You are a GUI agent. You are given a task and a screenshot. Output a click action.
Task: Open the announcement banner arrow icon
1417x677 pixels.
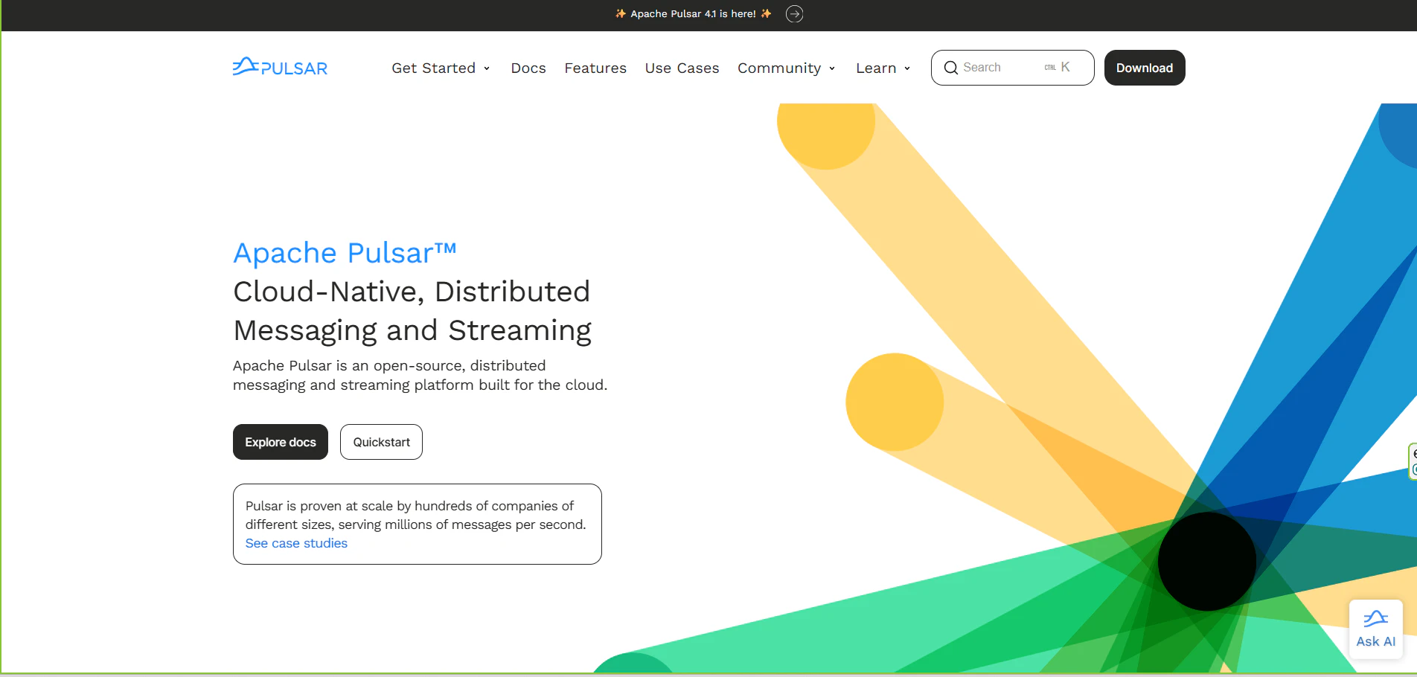click(795, 14)
